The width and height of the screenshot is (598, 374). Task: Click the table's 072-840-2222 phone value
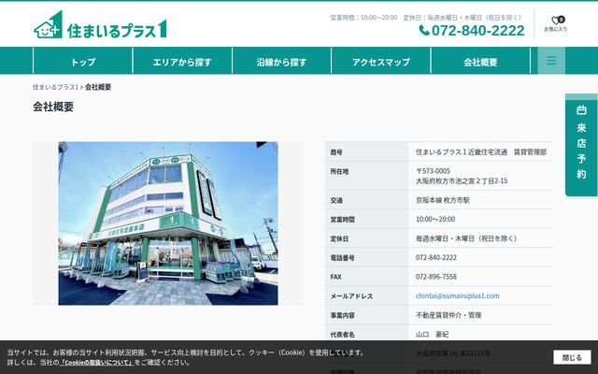click(x=436, y=258)
